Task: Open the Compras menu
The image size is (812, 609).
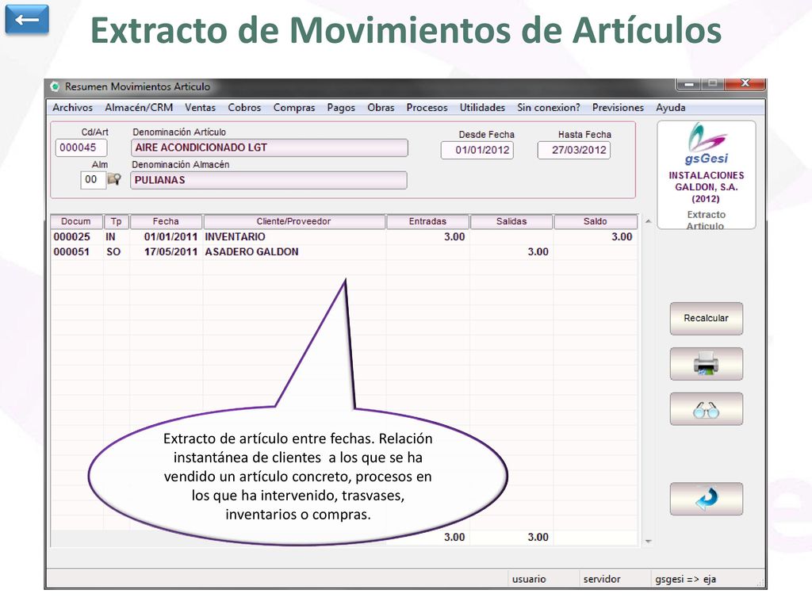Action: (294, 108)
